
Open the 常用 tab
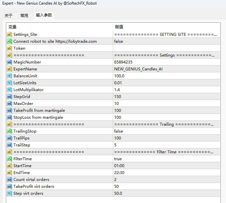[x=24, y=15]
